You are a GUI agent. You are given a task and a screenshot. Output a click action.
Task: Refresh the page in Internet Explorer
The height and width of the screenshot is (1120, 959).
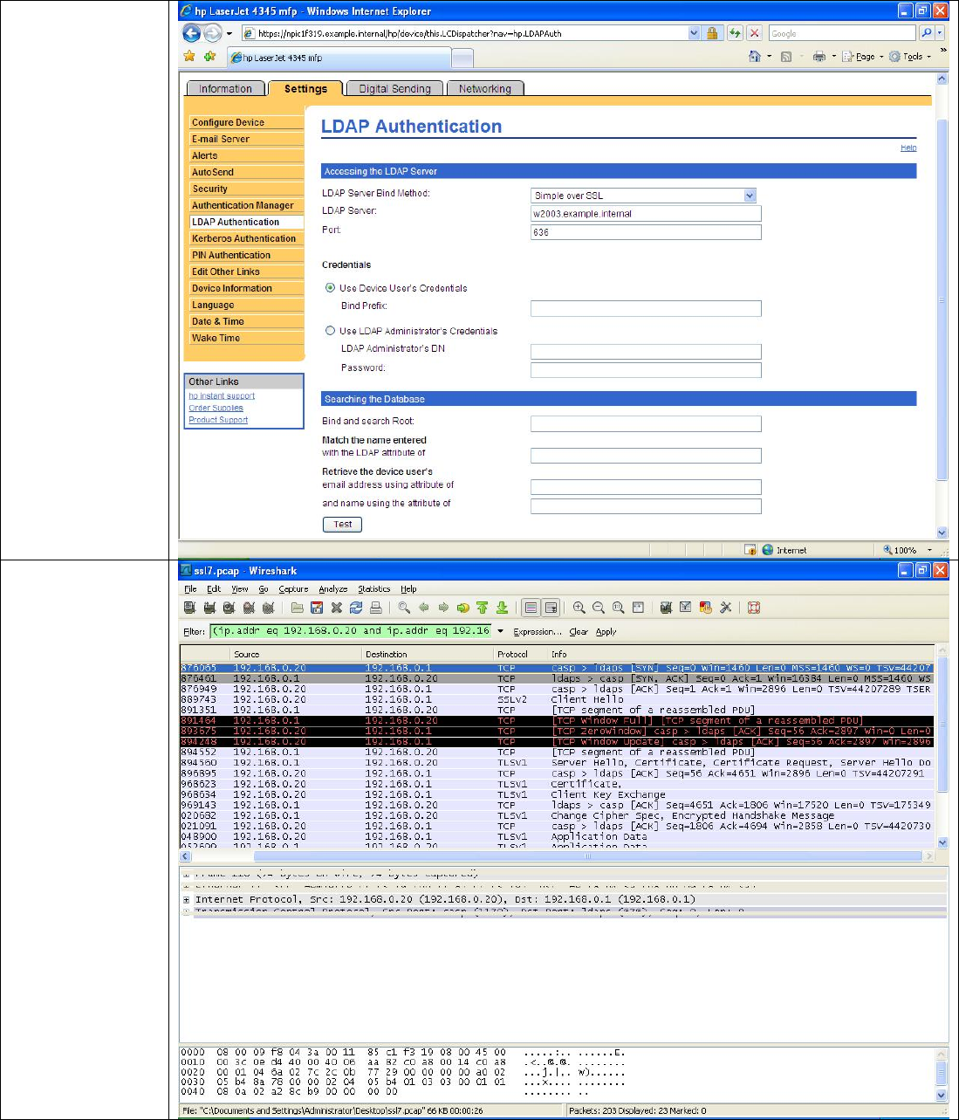coord(735,33)
